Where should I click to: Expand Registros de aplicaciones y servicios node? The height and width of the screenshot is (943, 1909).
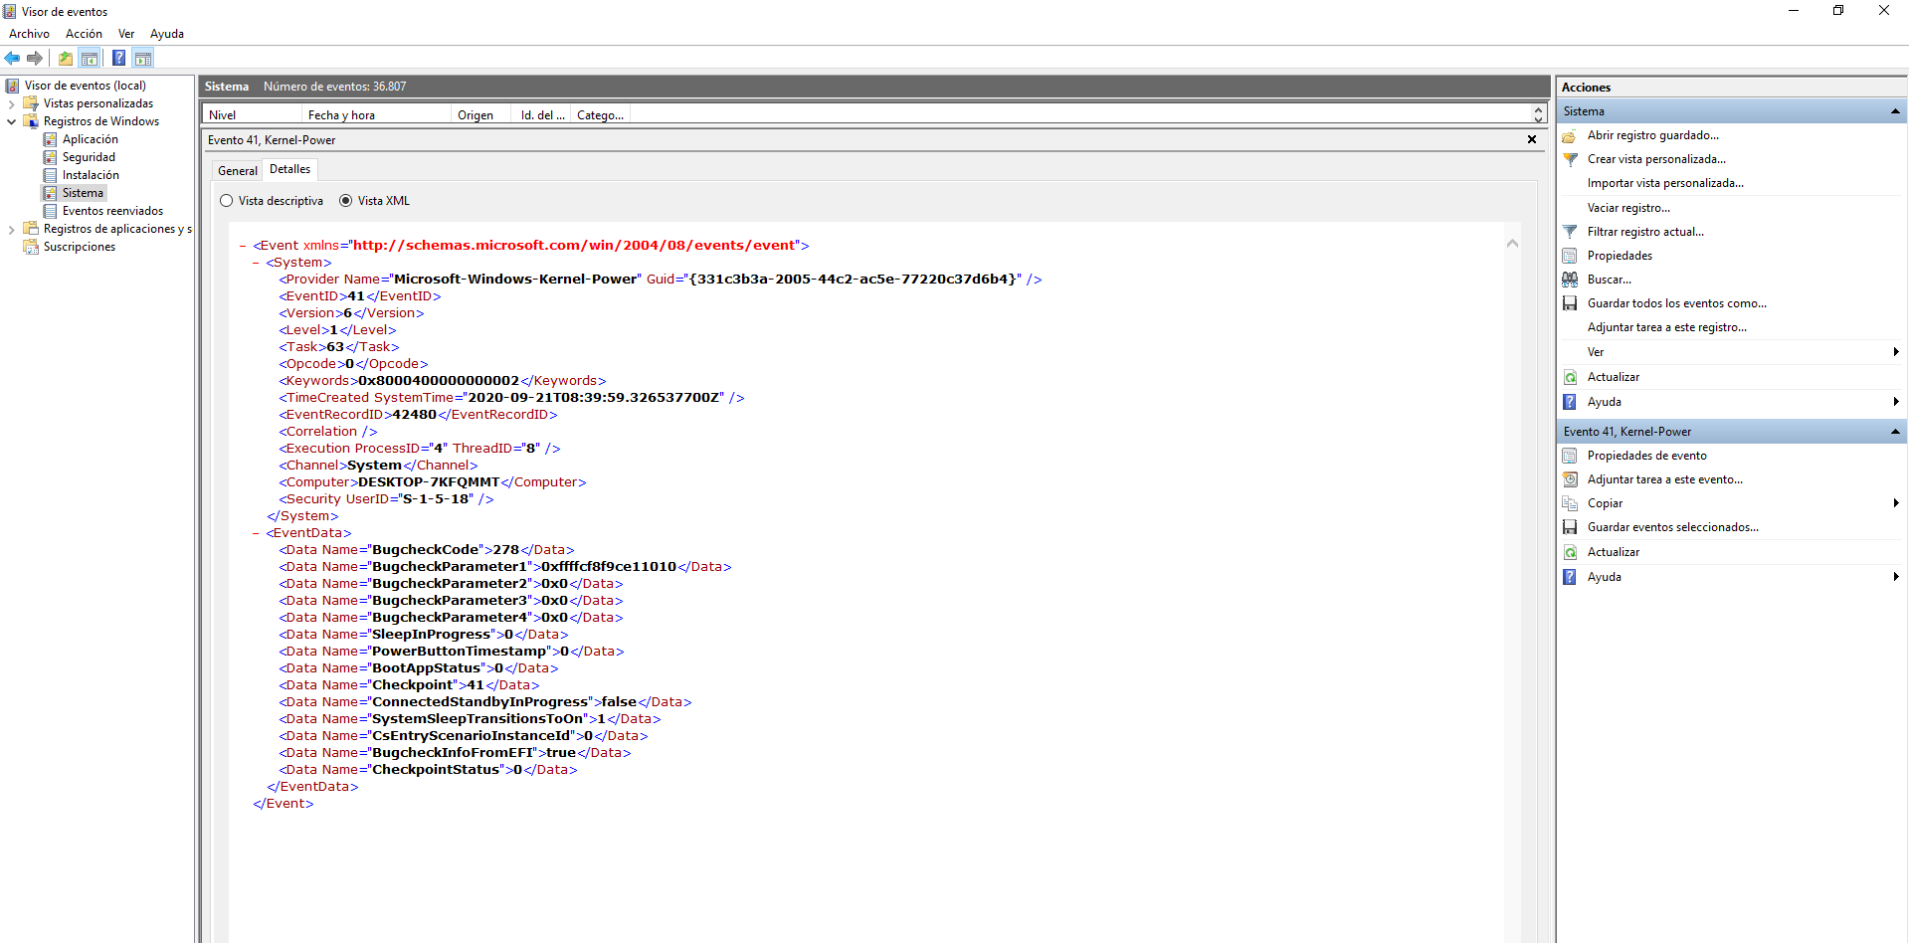point(11,229)
